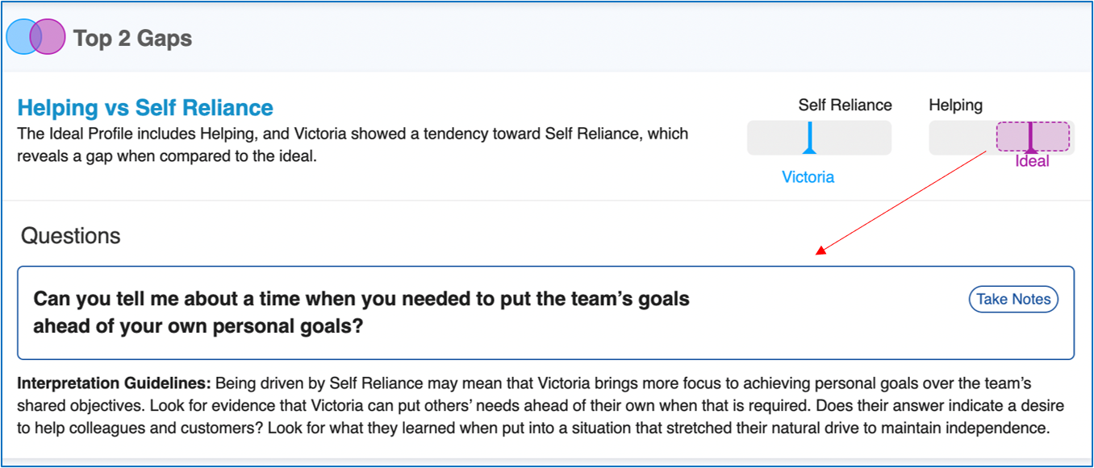1094x468 pixels.
Task: Click the Ideal Profile gap description text
Action: coord(353,144)
